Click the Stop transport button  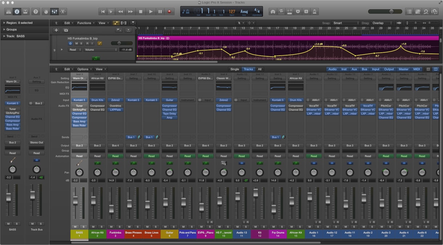tap(141, 12)
